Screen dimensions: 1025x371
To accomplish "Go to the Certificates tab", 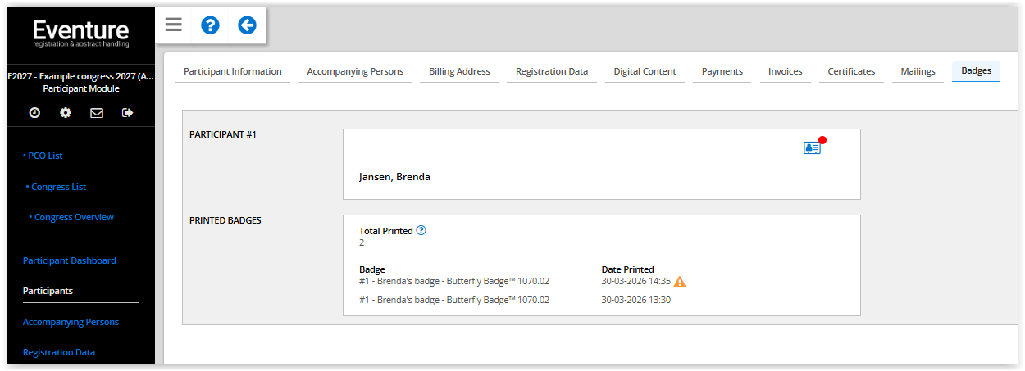I will coord(851,71).
